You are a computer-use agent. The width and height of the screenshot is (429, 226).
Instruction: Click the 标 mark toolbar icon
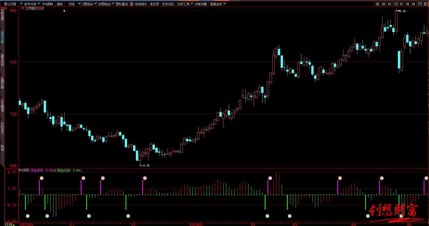(x=390, y=4)
